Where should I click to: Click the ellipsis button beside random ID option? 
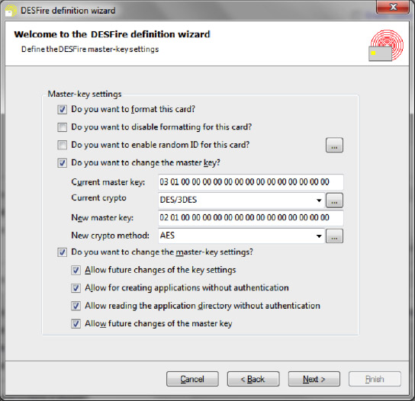coord(334,145)
